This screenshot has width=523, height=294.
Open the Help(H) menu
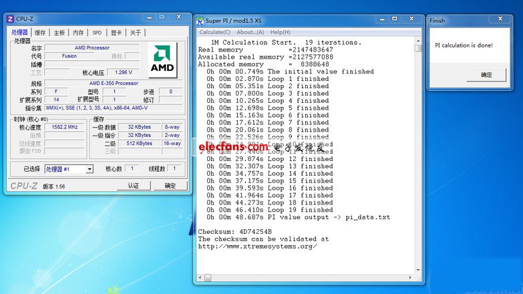pos(280,32)
